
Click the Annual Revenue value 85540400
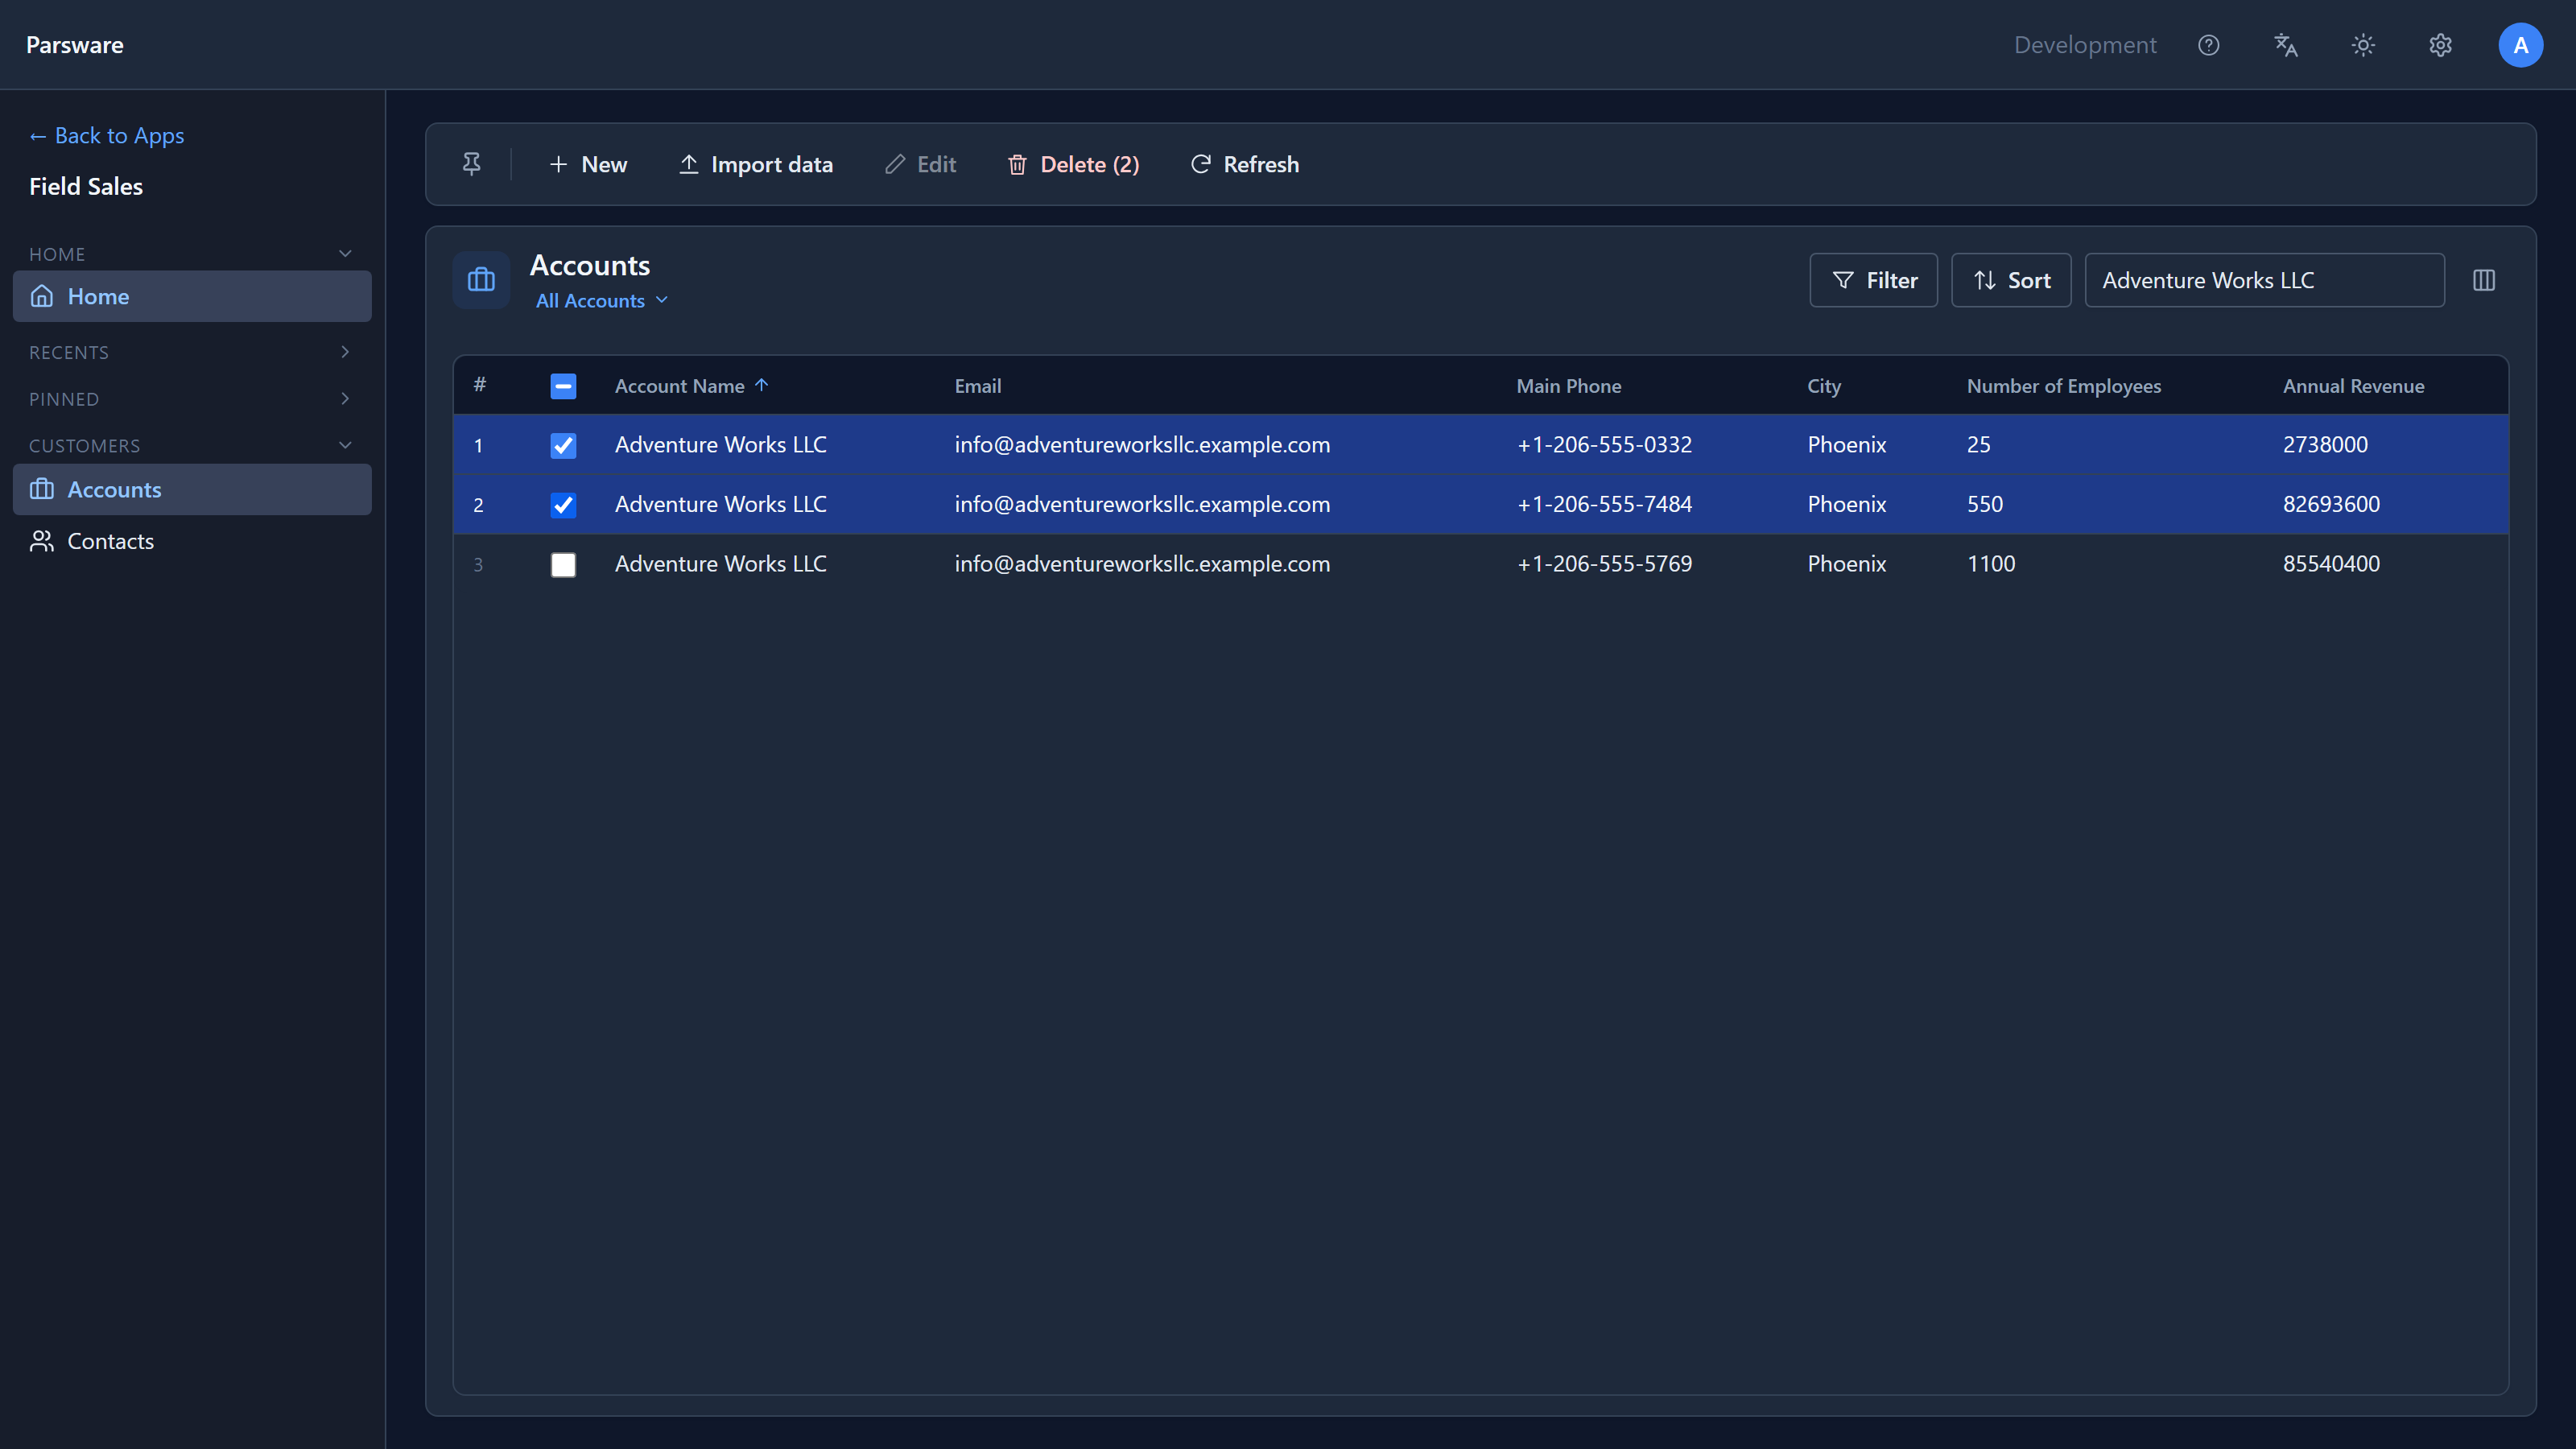tap(2331, 564)
